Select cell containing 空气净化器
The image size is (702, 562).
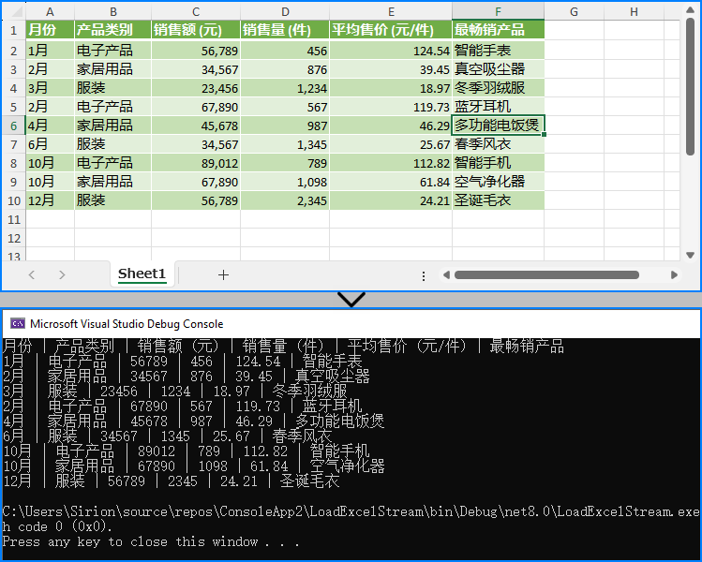pos(499,182)
